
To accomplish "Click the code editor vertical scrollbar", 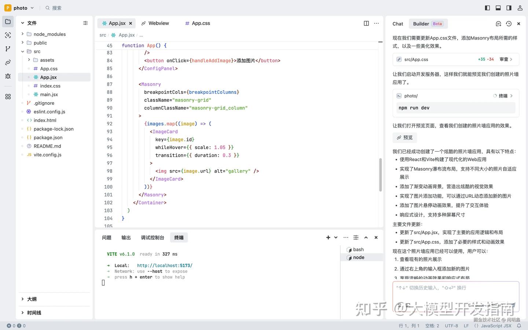I will coord(380,175).
